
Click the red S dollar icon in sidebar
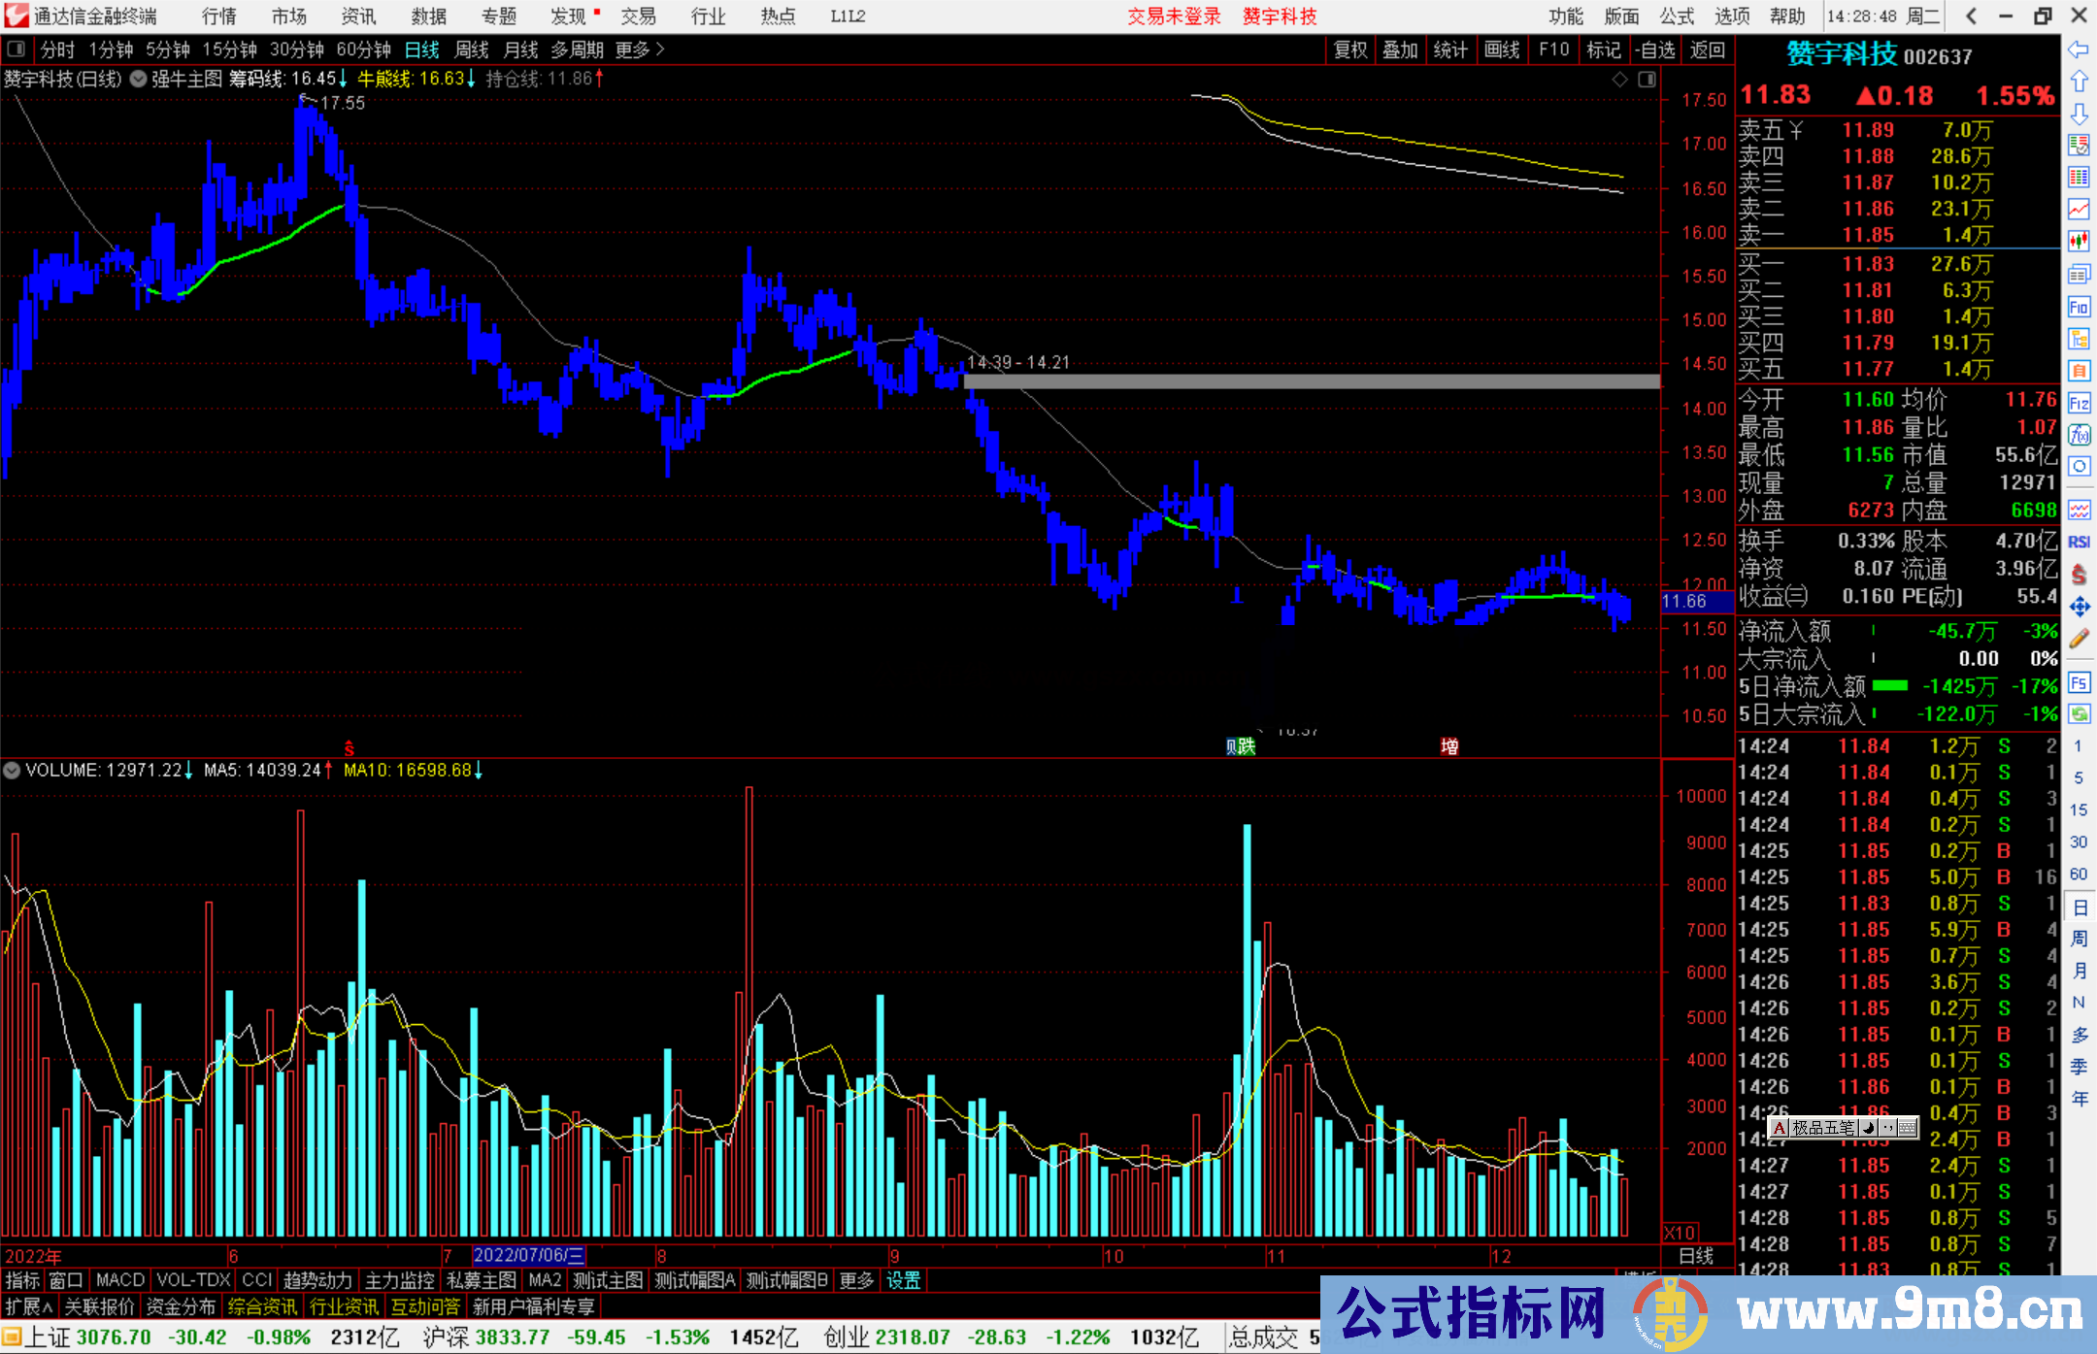click(x=2079, y=575)
